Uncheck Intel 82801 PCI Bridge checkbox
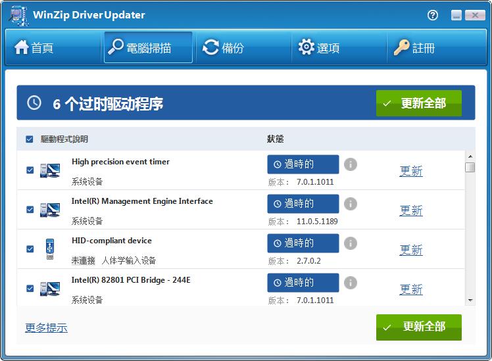The width and height of the screenshot is (492, 361). 30,288
